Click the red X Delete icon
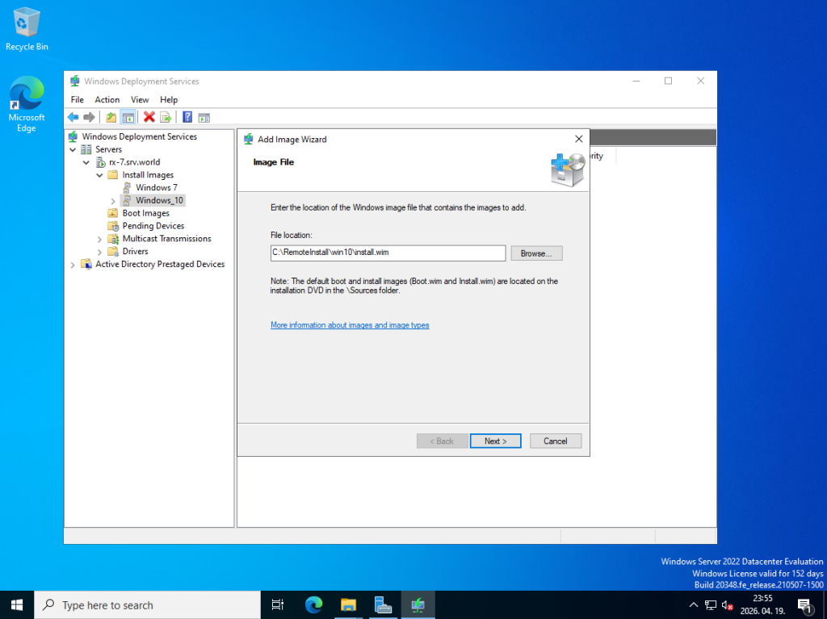 [149, 117]
